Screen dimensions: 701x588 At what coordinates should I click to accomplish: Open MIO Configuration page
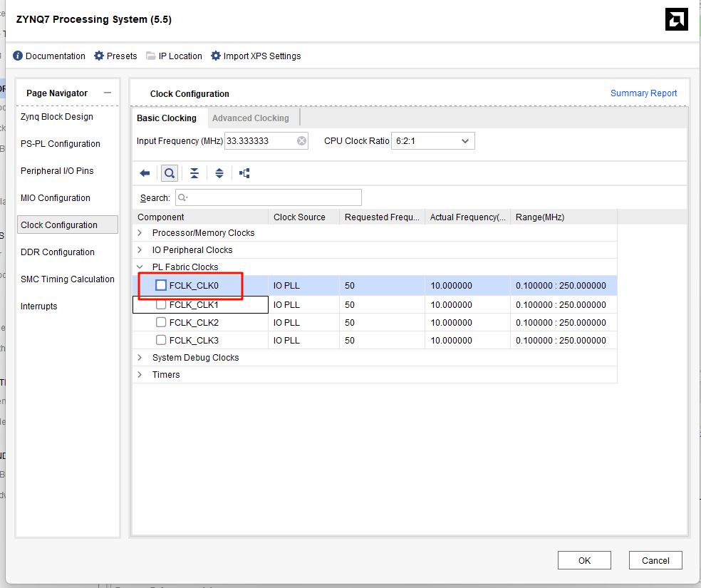56,197
